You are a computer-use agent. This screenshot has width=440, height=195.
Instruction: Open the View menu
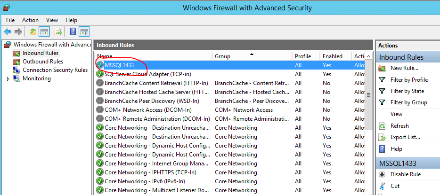(x=52, y=20)
